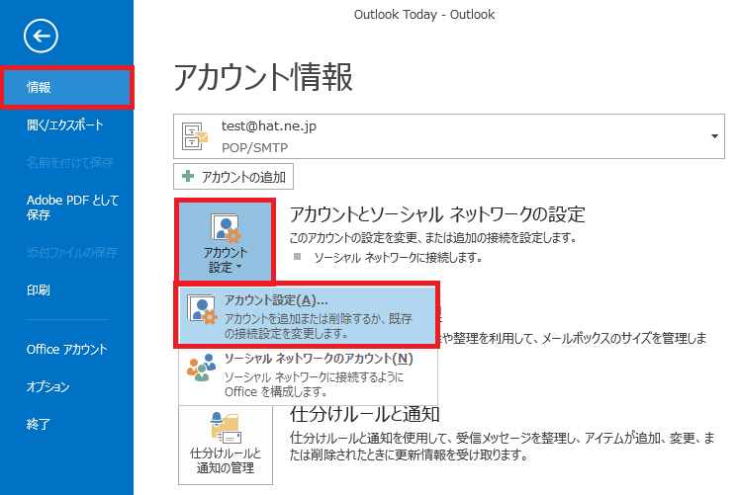Image resolution: width=737 pixels, height=495 pixels.
Task: Click the 仕分けルールと通知 heading
Action: pyautogui.click(x=365, y=414)
